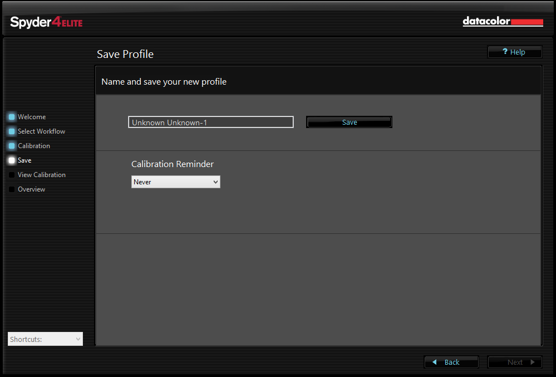Click the Calibration step square icon

pyautogui.click(x=11, y=146)
